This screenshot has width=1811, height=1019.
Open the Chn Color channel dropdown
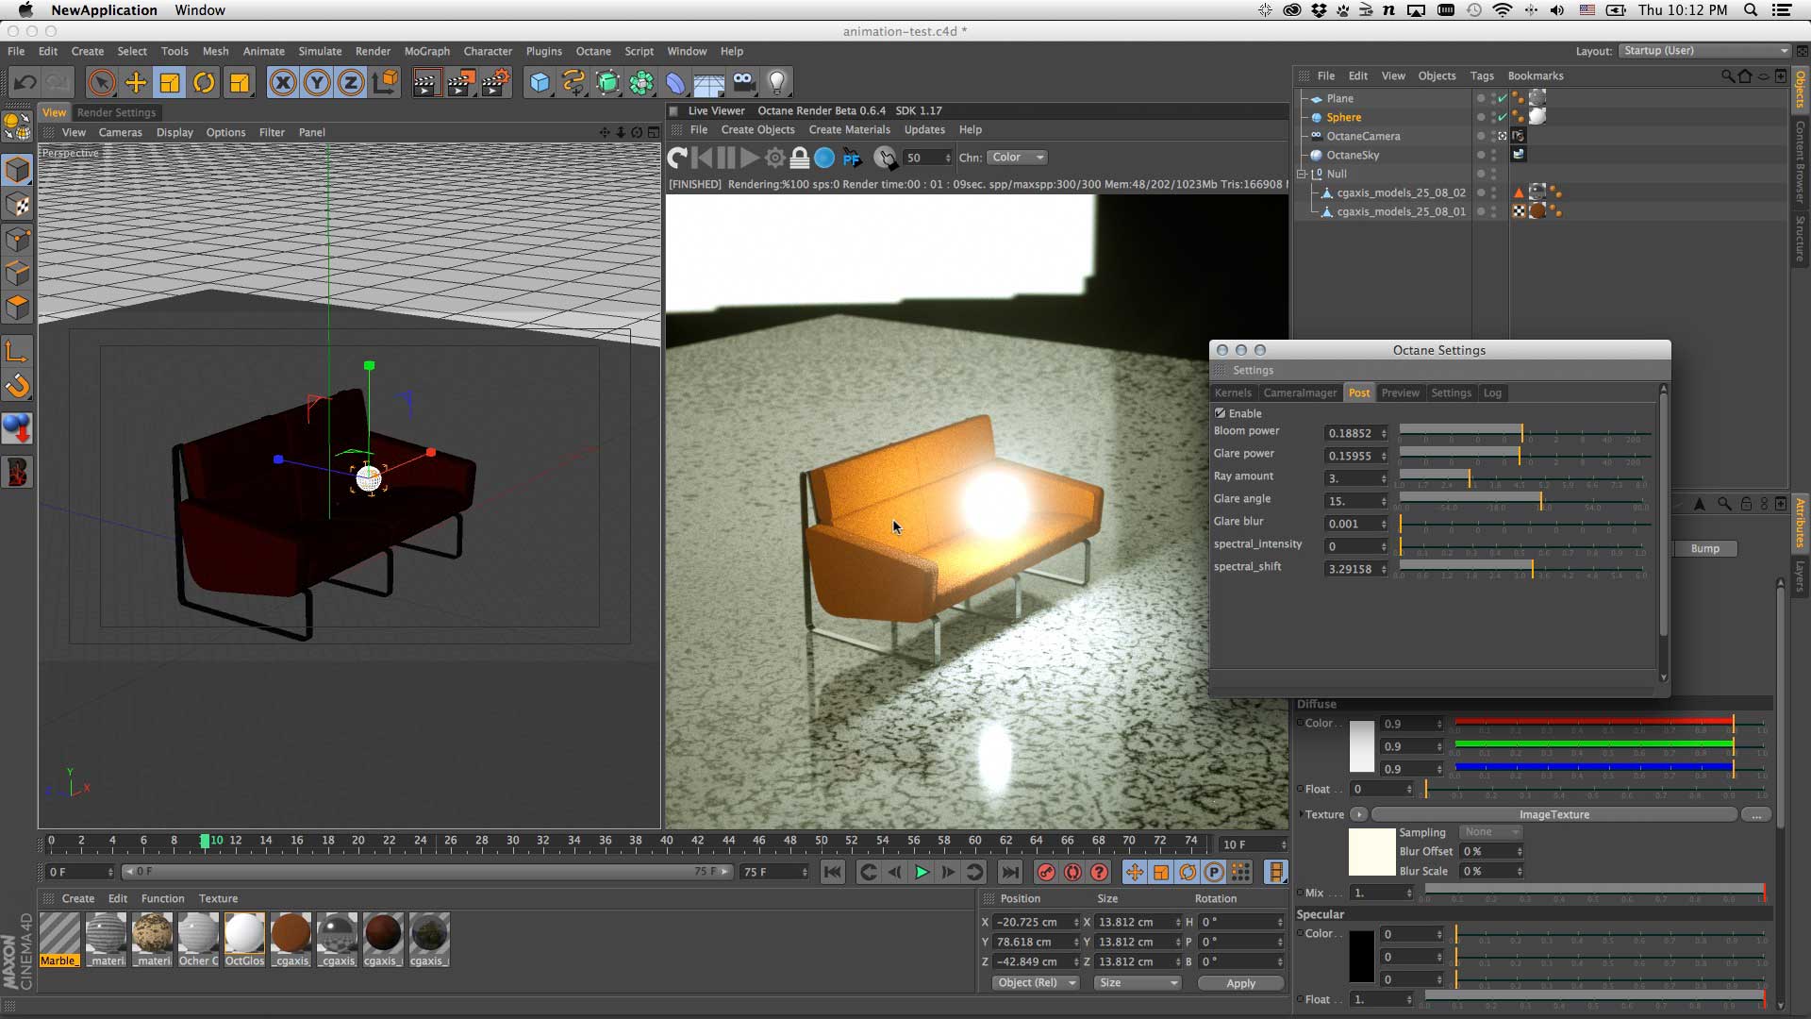[1017, 158]
